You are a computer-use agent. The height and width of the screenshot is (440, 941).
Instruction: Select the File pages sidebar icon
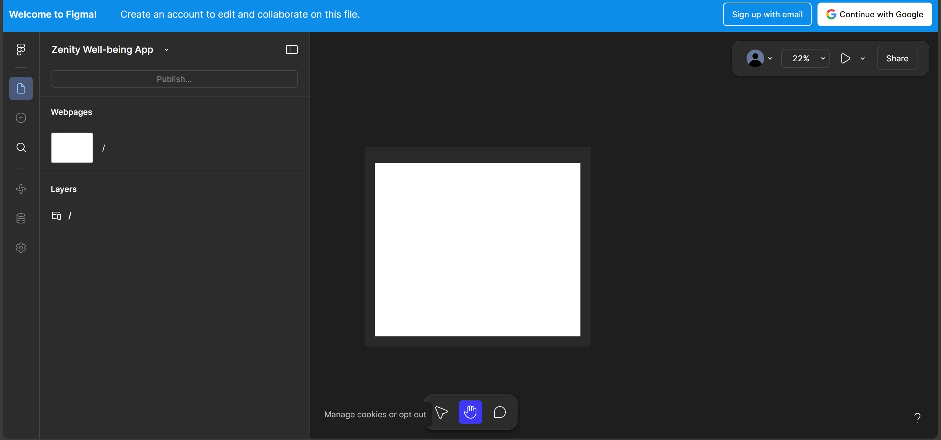(x=21, y=88)
